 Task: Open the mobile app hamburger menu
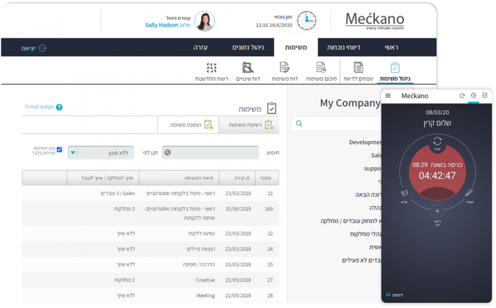tap(388, 96)
